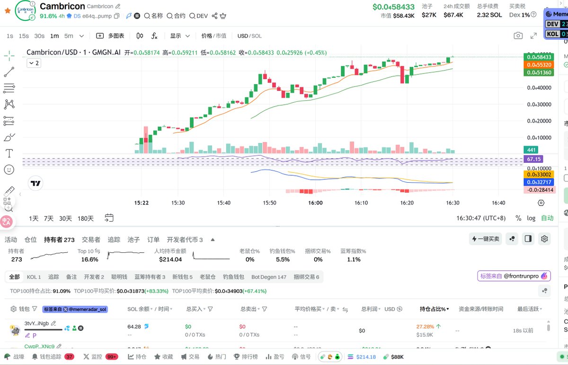Screen dimensions: 568x365
Task: Select the pattern drawing tool
Action: (x=9, y=104)
